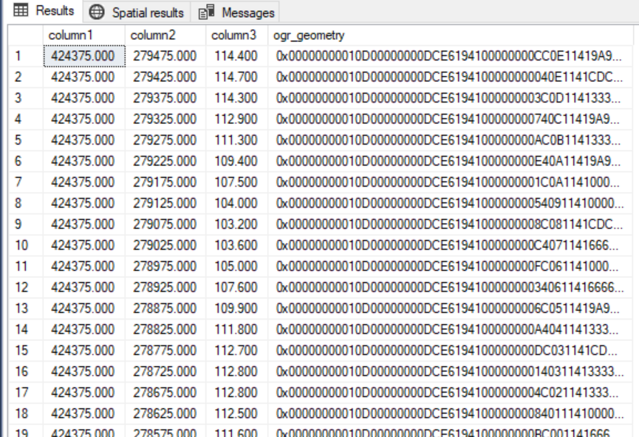The height and width of the screenshot is (437, 639).
Task: Switch to the Spatial results tab
Action: pyautogui.click(x=137, y=13)
